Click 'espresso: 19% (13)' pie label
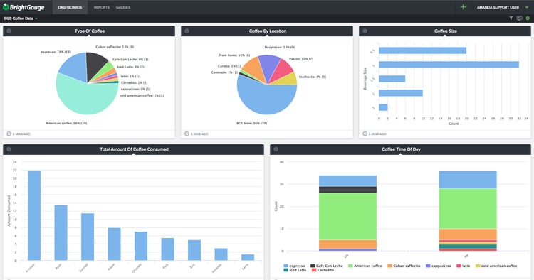The width and height of the screenshot is (534, 280). pos(56,52)
